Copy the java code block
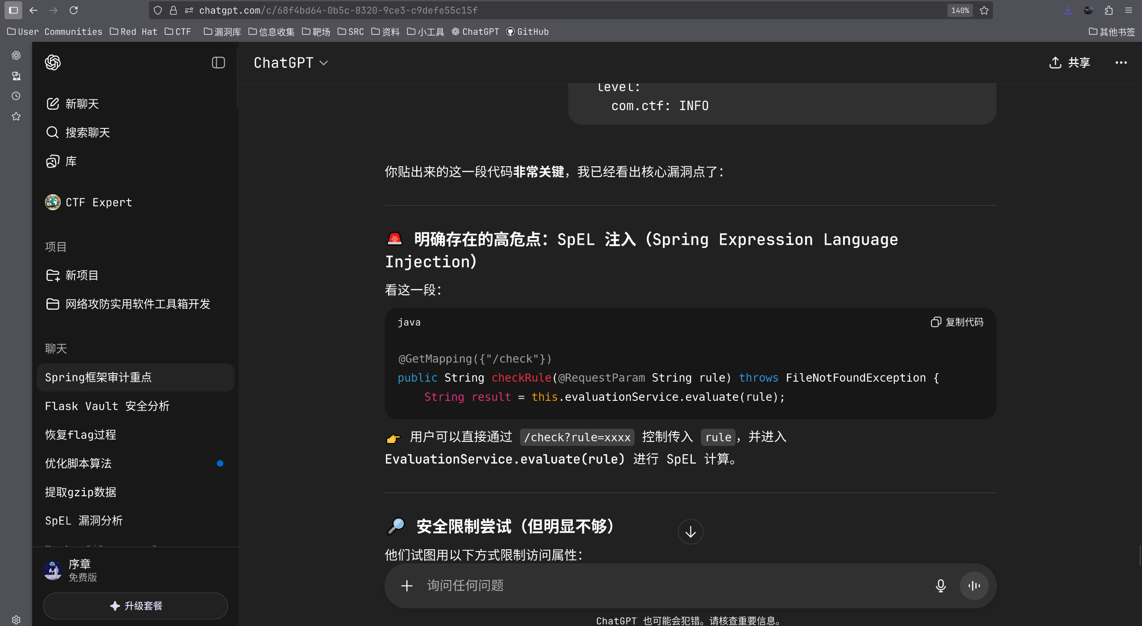This screenshot has width=1142, height=626. pos(957,322)
